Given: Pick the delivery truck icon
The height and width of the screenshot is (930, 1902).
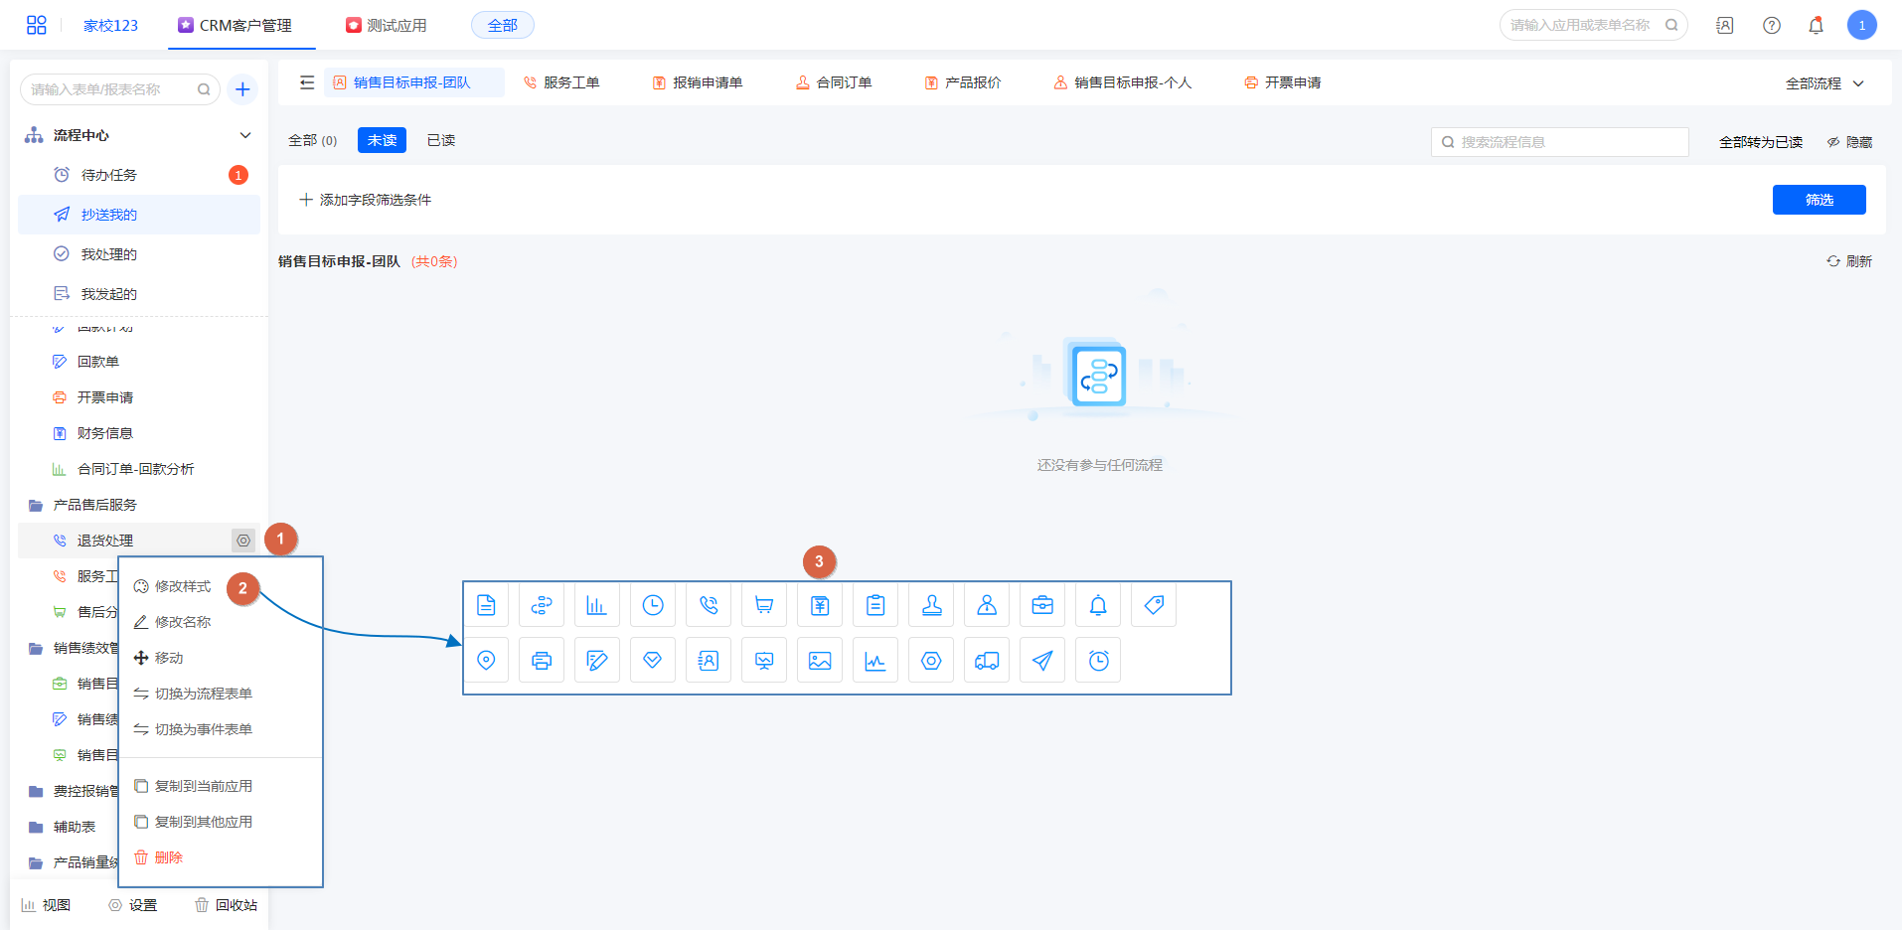Looking at the screenshot, I should coord(986,661).
